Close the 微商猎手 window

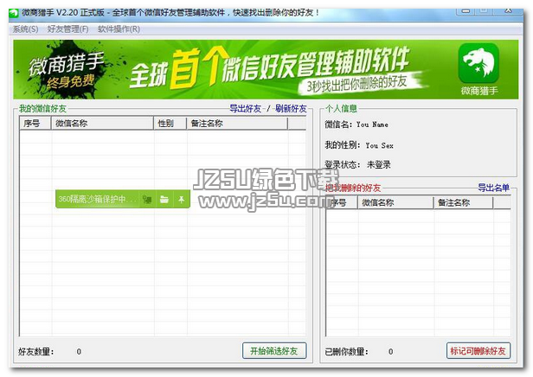click(509, 11)
